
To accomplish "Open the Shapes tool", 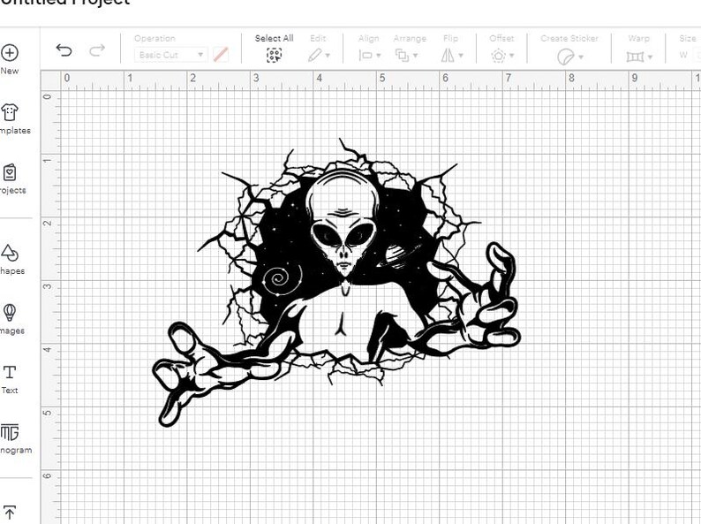I will [10, 254].
